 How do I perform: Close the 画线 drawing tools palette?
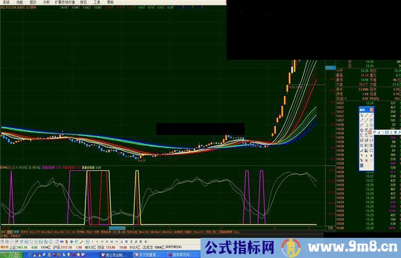[371, 110]
